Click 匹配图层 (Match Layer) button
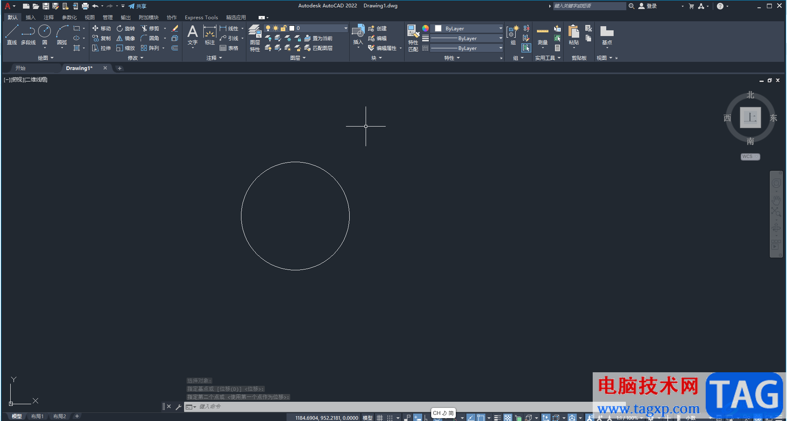 click(x=318, y=48)
